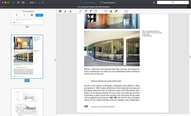Click the 157 page label under thumbnail
191x116 pixels.
coord(27,80)
